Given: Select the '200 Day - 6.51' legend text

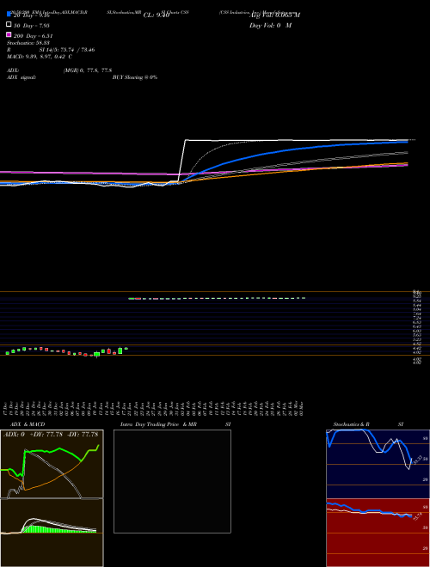Looking at the screenshot, I should (34, 35).
